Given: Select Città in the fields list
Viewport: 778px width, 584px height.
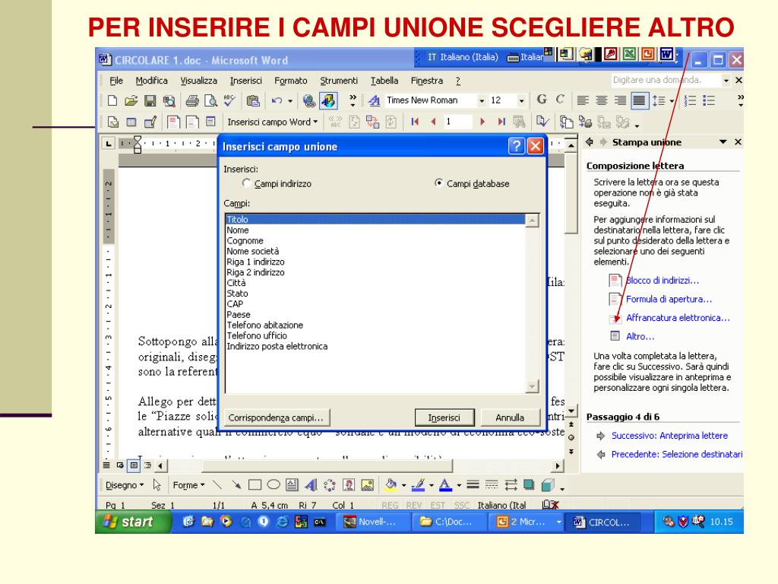Looking at the screenshot, I should click(x=375, y=283).
